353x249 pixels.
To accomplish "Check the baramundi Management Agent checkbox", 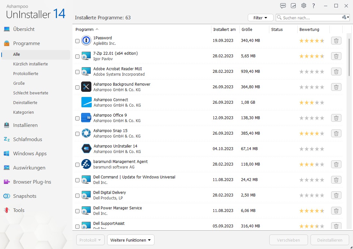I will tap(77, 165).
